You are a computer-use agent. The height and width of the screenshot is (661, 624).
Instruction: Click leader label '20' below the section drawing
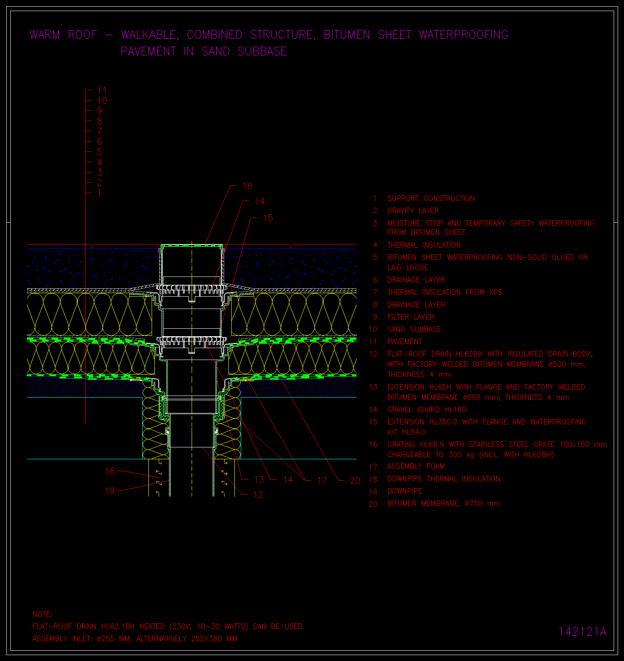tap(355, 481)
